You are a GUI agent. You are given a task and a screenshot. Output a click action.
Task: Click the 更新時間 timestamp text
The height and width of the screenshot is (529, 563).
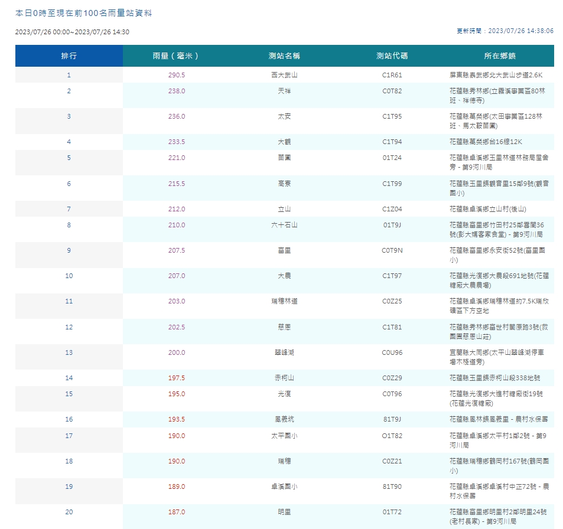[x=505, y=31]
